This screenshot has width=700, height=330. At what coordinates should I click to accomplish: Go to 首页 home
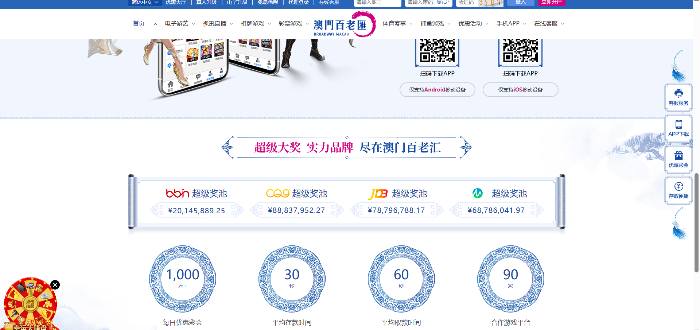click(139, 24)
